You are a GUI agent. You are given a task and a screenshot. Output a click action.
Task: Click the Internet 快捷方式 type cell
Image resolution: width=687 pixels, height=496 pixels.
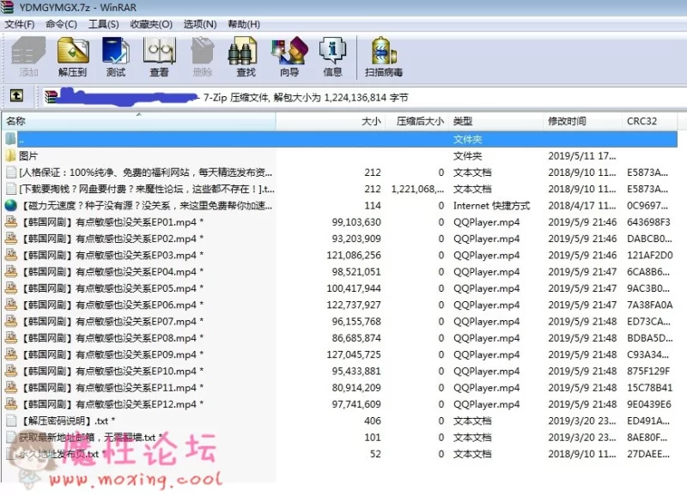click(491, 205)
